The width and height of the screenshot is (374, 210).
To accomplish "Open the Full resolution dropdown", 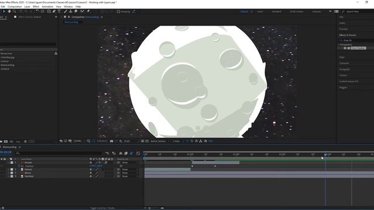I will [x=131, y=141].
